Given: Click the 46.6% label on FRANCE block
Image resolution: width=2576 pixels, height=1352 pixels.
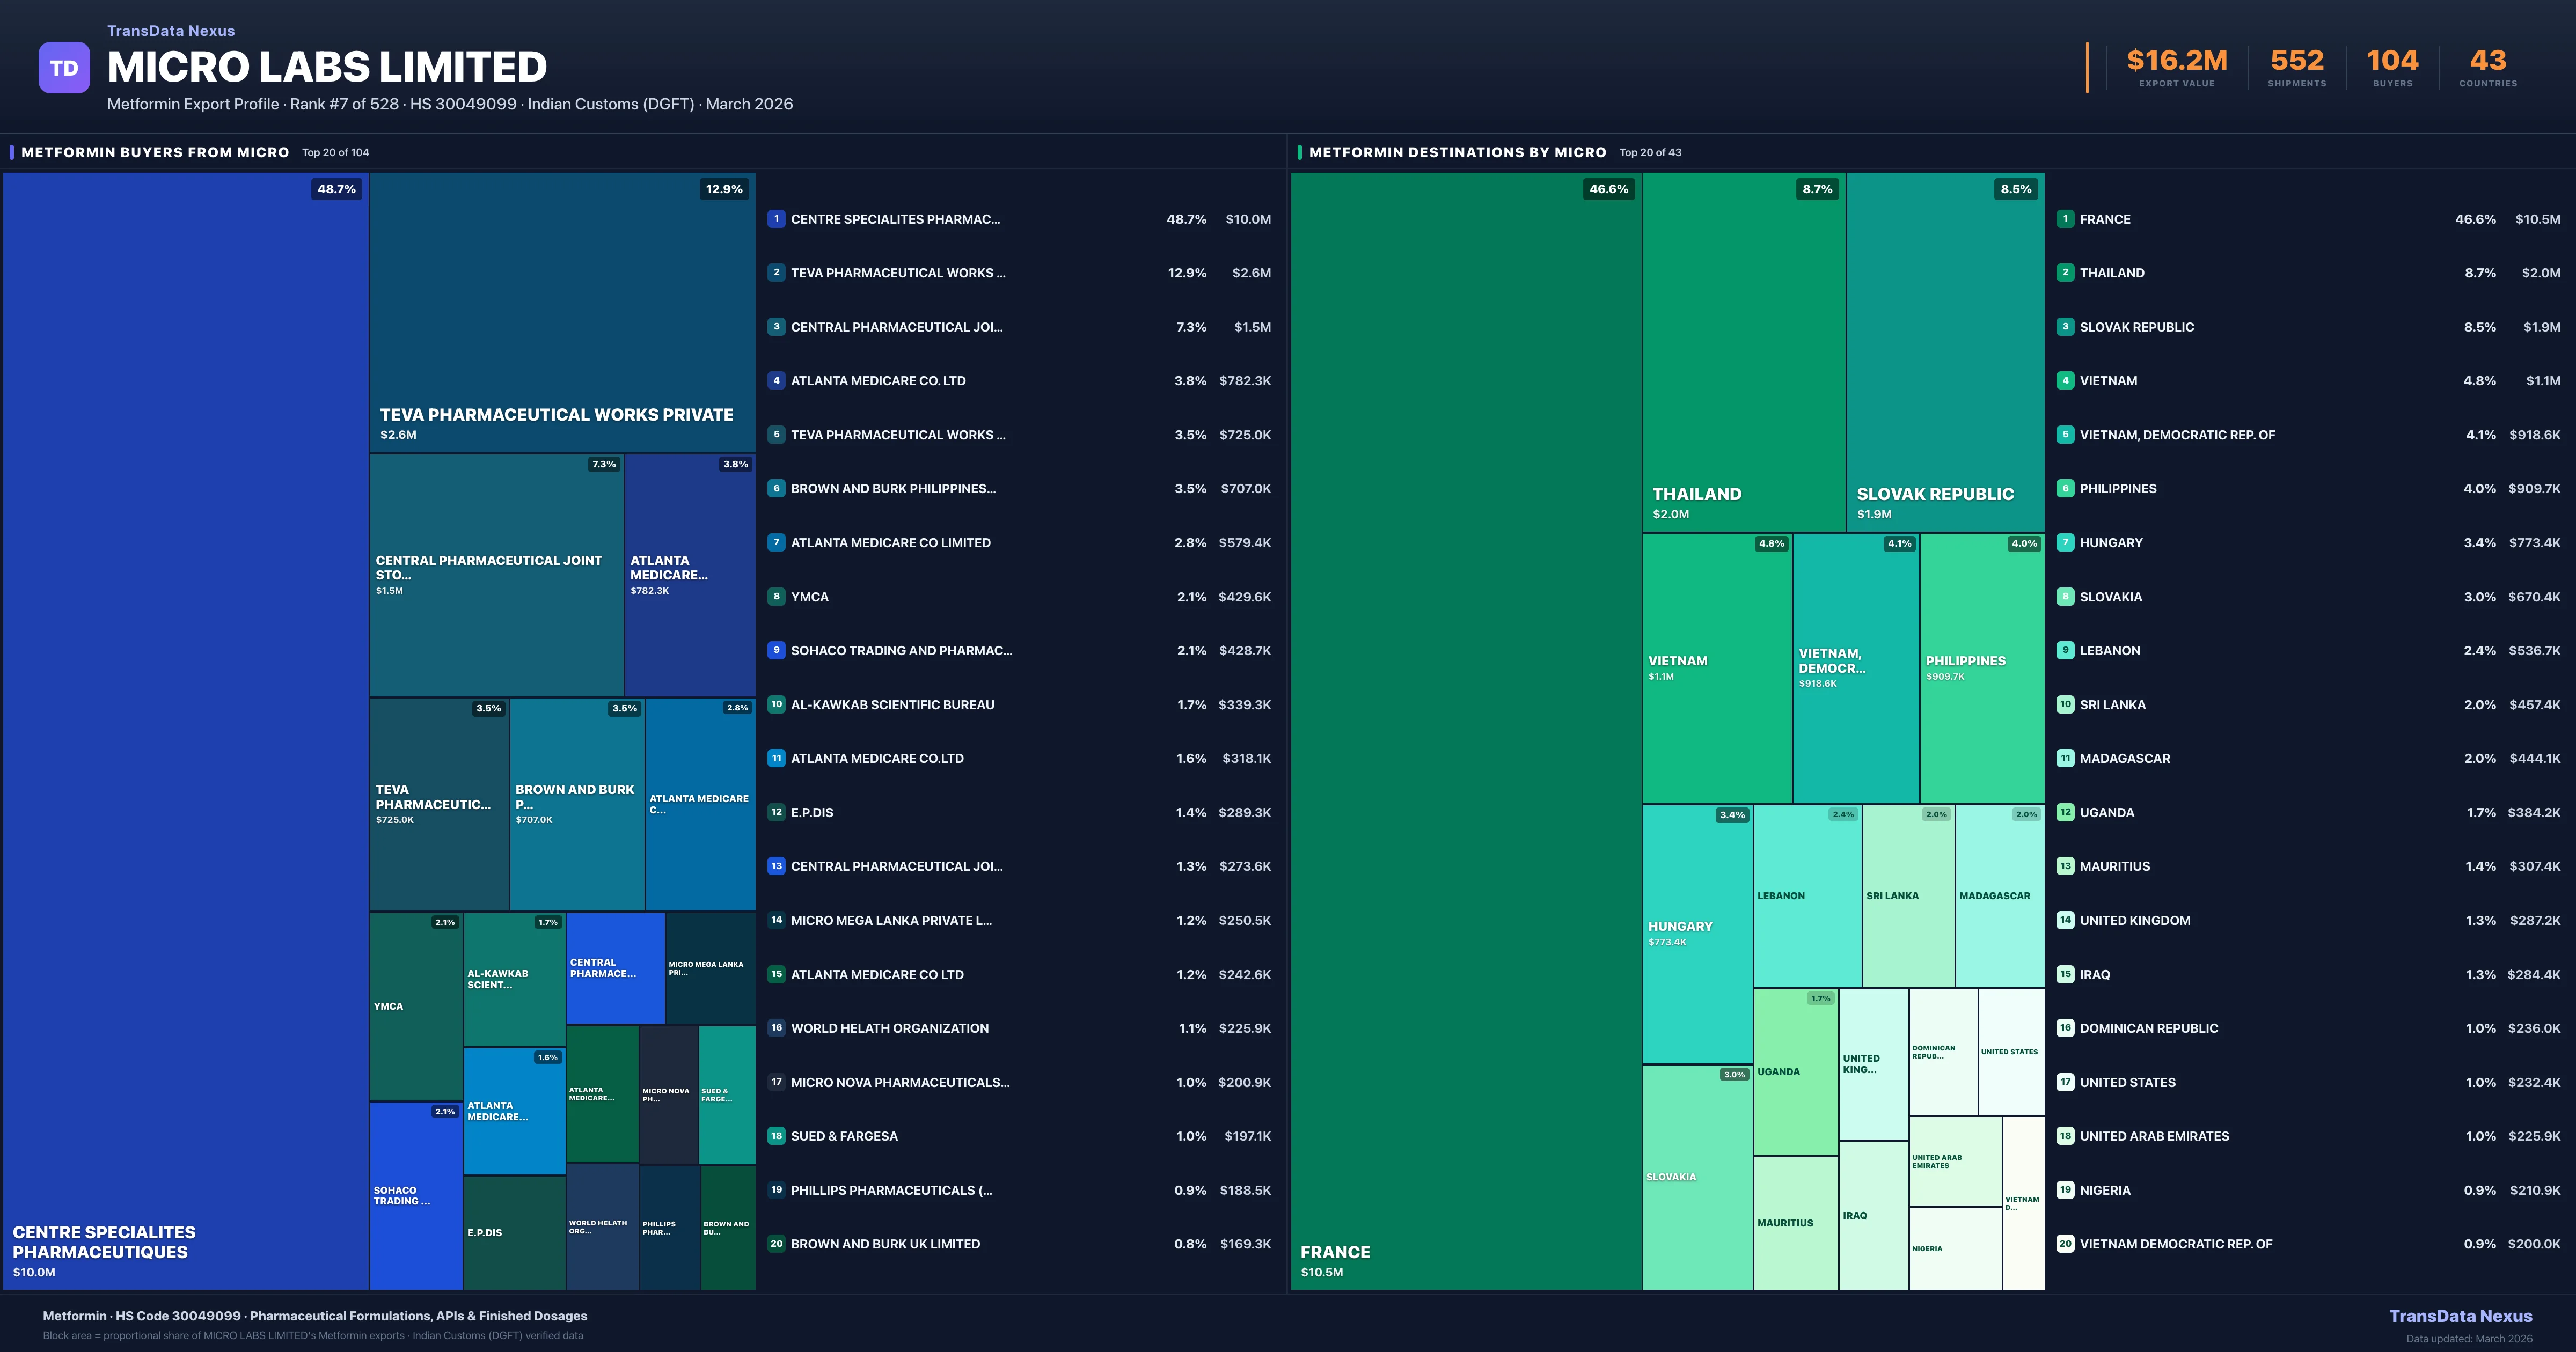Looking at the screenshot, I should (1609, 188).
